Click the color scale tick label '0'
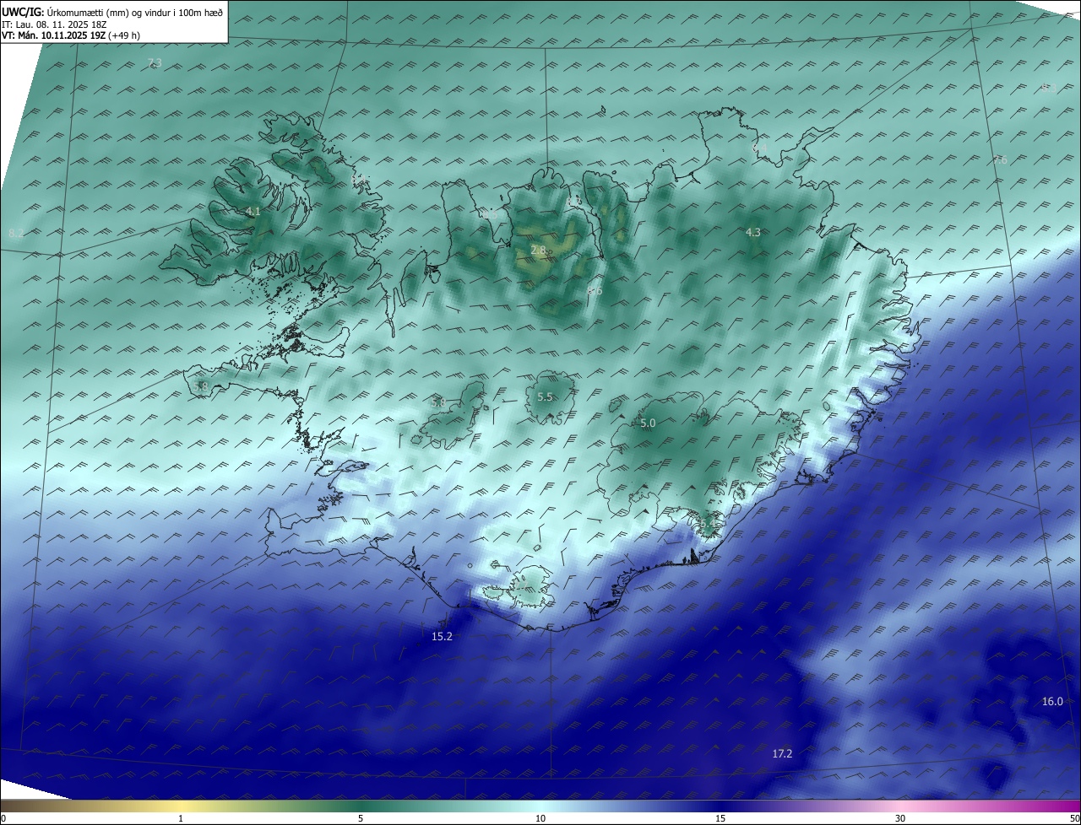The image size is (1081, 825). 3,818
